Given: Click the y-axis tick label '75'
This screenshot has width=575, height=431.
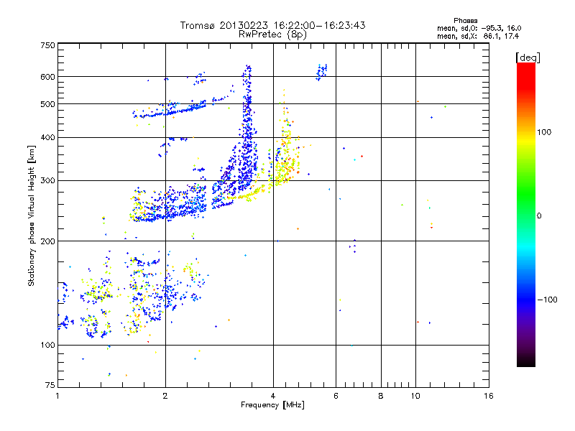Looking at the screenshot, I should (x=50, y=385).
